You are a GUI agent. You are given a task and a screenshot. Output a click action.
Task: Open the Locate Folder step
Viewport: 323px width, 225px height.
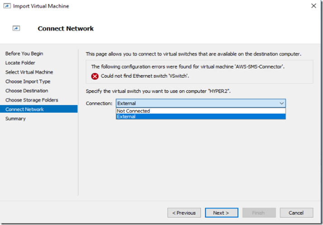click(x=20, y=63)
